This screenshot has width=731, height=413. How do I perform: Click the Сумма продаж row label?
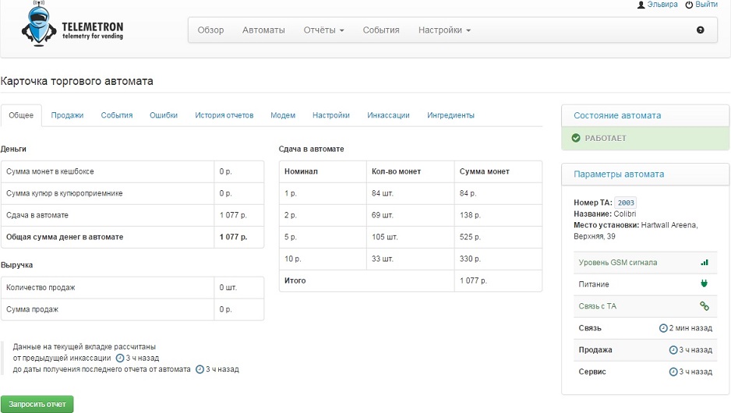click(x=32, y=309)
